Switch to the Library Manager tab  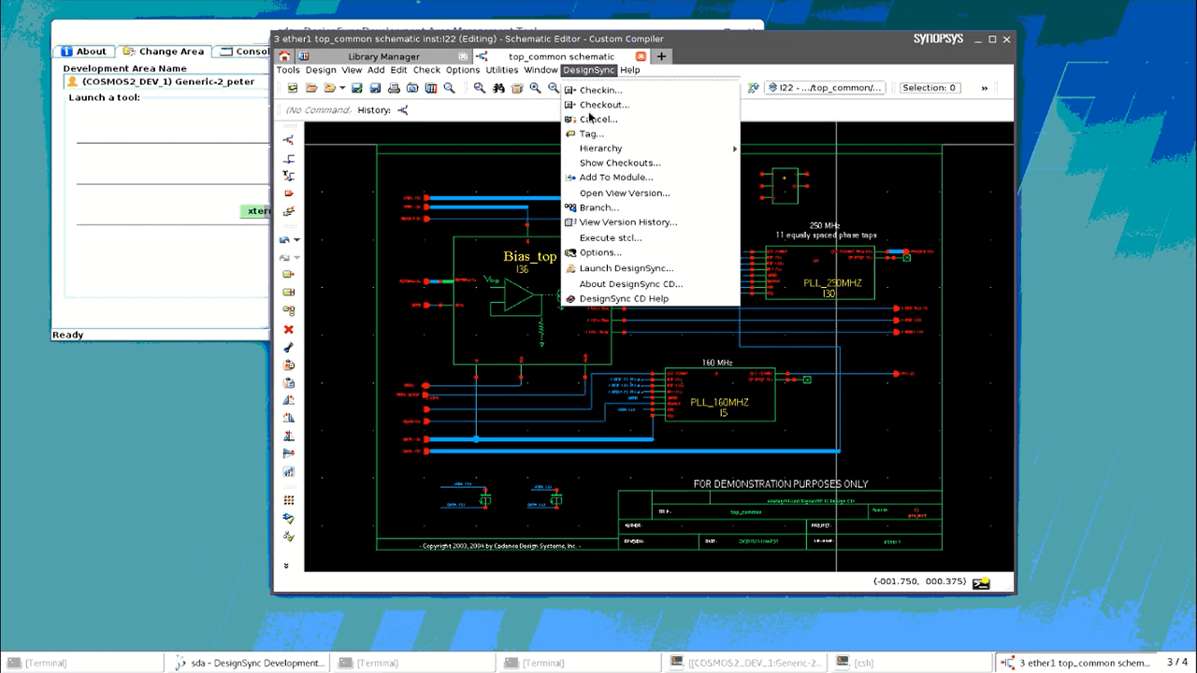point(383,57)
